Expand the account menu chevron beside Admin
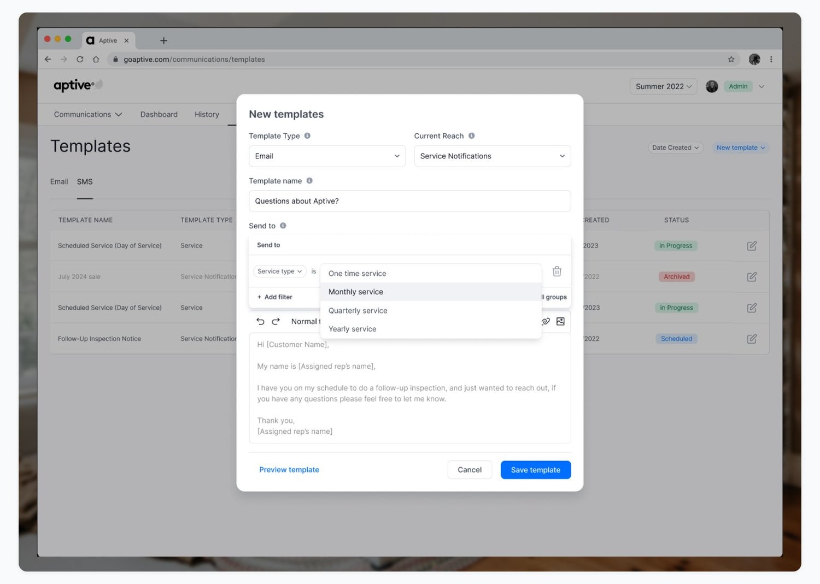Screen dimensions: 820x584 (762, 86)
